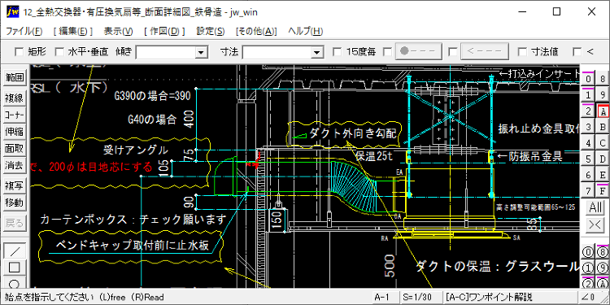
Task: Toggle layer 5 in layer panel
Action: (589, 159)
